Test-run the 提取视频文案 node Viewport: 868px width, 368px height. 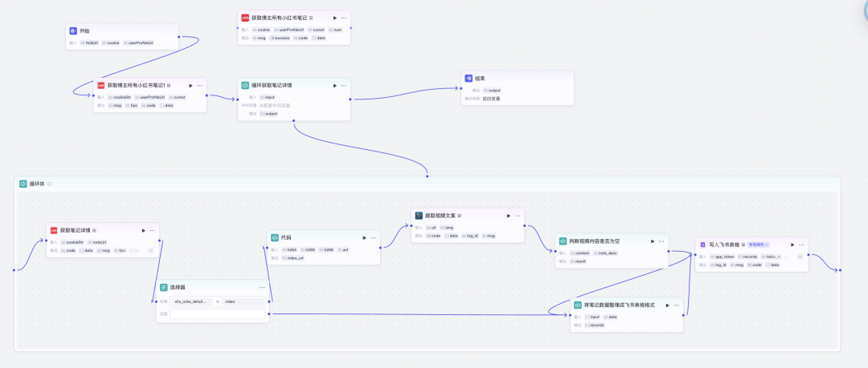(x=508, y=215)
